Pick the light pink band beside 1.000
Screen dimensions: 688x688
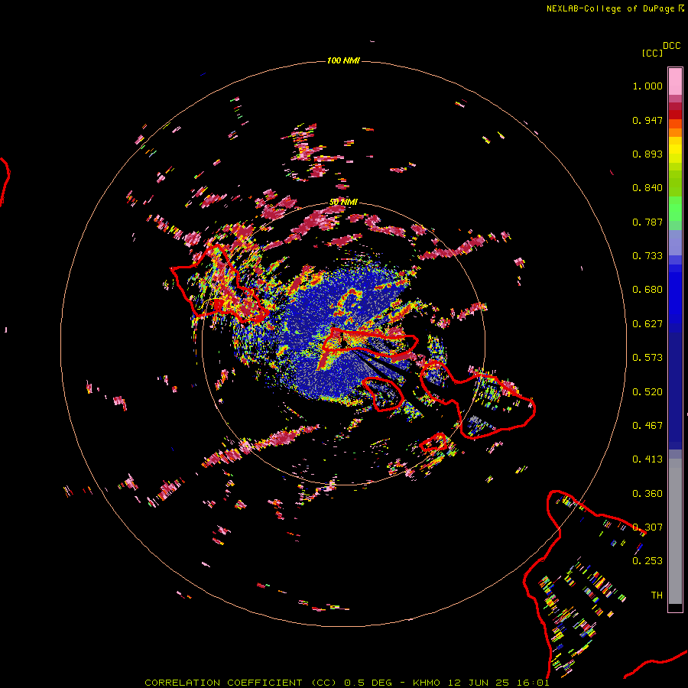click(675, 82)
